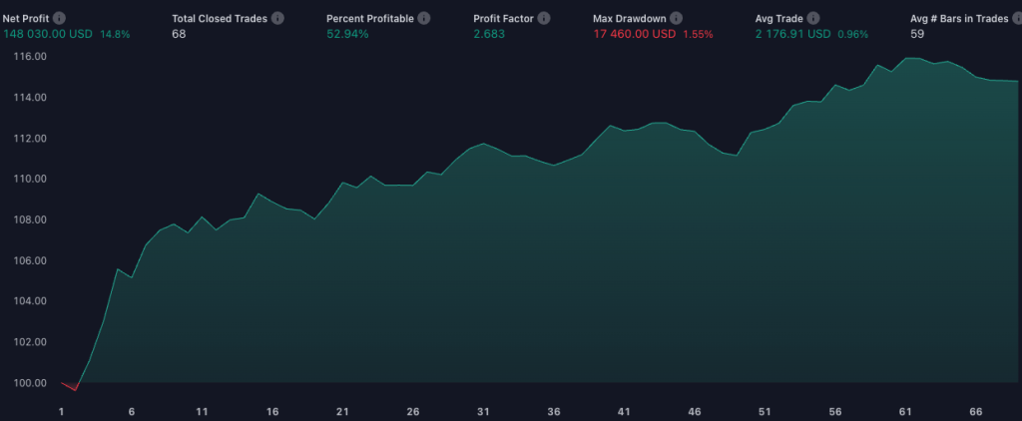Click trade number 46 on the x-axis
The image size is (1022, 421).
pos(695,411)
